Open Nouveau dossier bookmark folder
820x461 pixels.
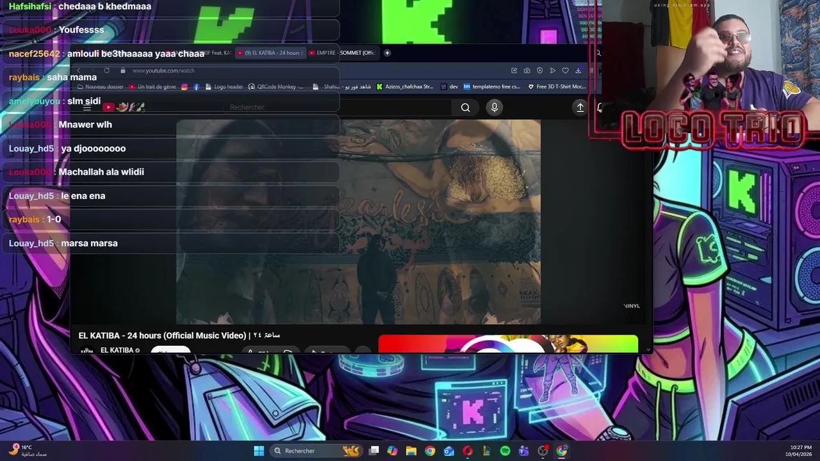pos(101,87)
